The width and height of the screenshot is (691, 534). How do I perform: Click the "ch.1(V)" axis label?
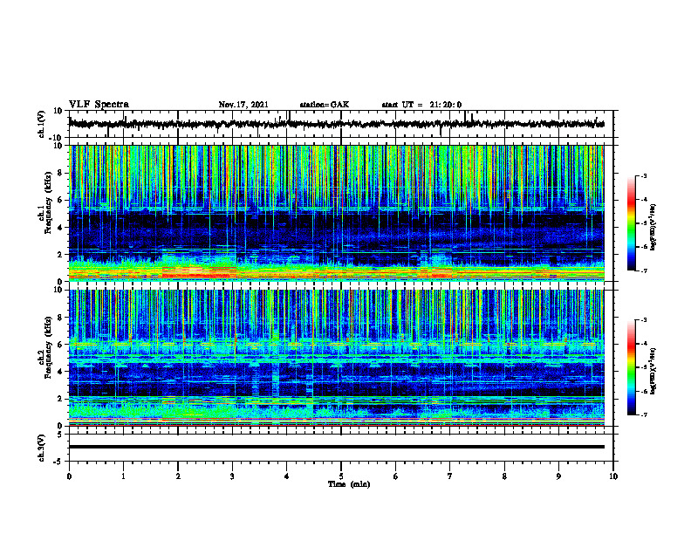[x=42, y=124]
